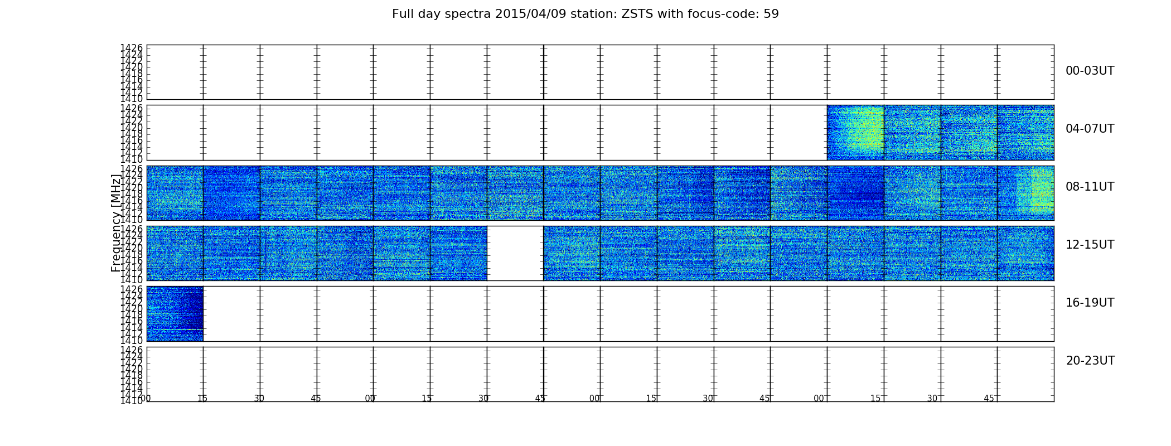Open the last spectrum tile in the 12-15UT row

pos(1025,253)
